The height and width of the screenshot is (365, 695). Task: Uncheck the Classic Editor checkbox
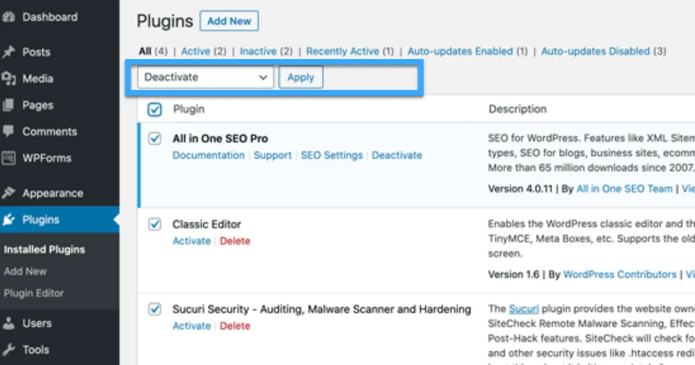(154, 224)
